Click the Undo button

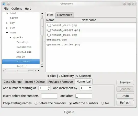coord(125,96)
